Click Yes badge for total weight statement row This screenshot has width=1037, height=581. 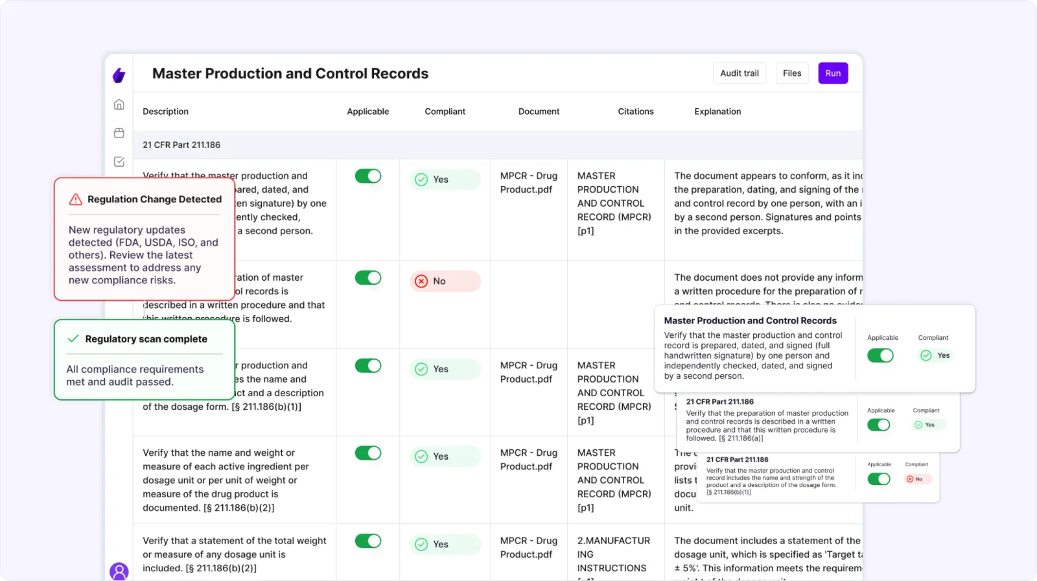tap(445, 544)
